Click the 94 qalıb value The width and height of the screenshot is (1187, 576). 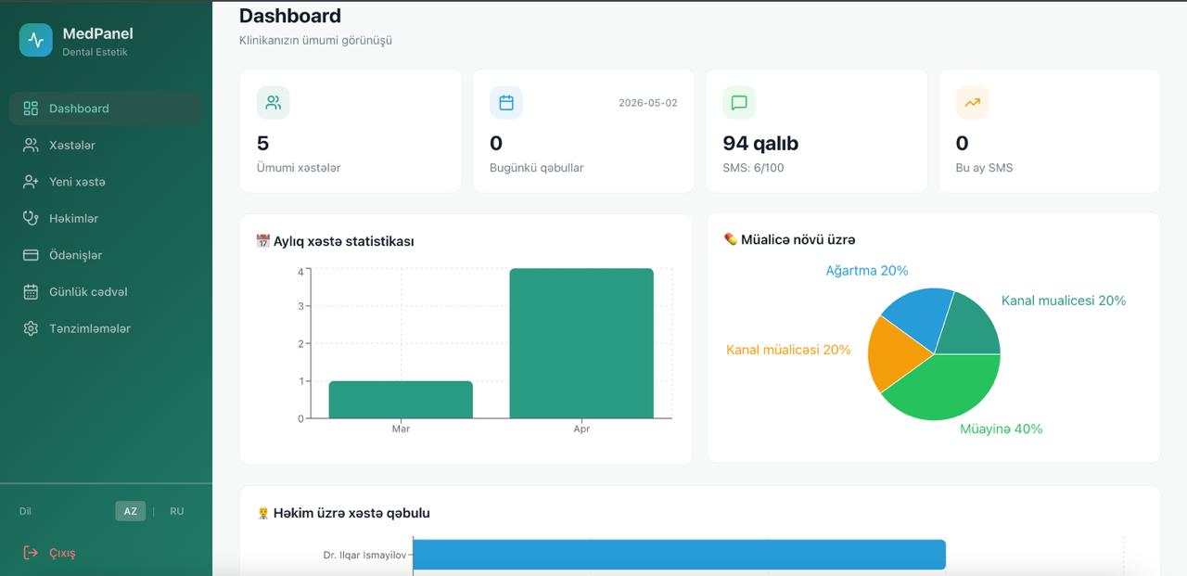point(760,143)
